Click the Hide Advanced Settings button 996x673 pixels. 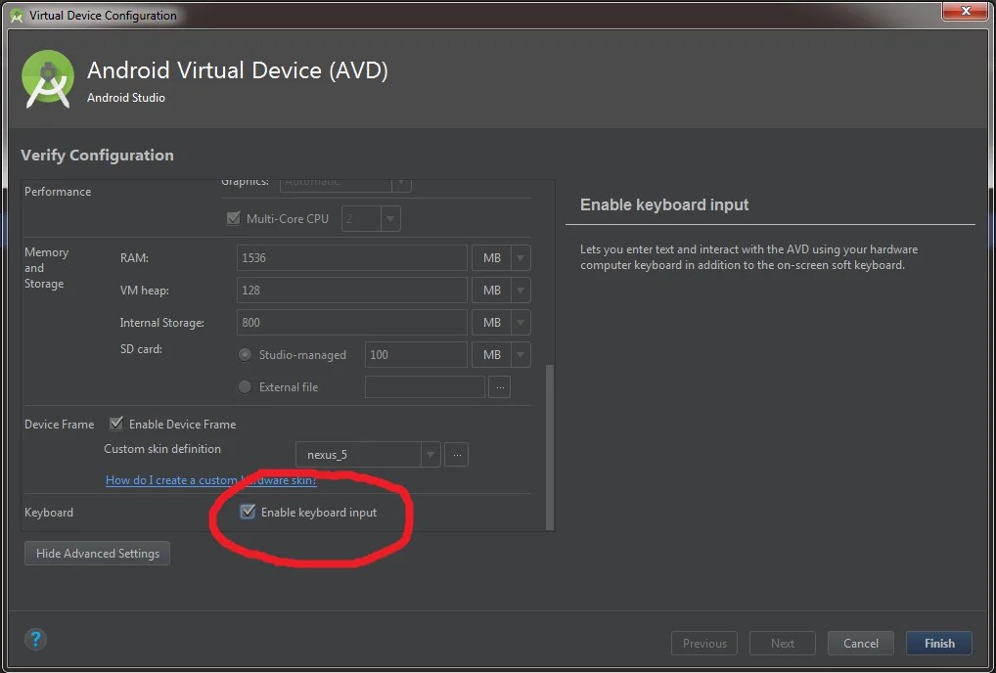[96, 553]
